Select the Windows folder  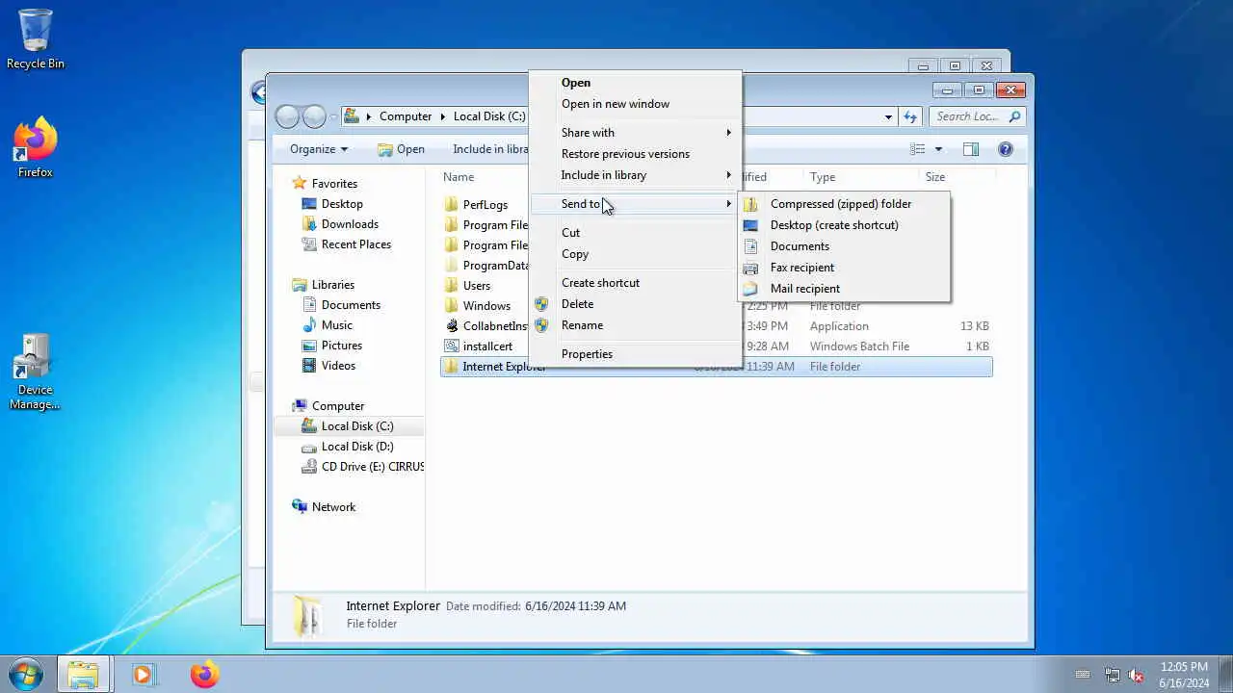coord(486,305)
